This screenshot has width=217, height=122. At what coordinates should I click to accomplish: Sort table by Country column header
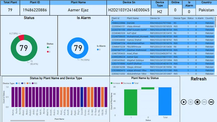pyautogui.click(x=209, y=18)
